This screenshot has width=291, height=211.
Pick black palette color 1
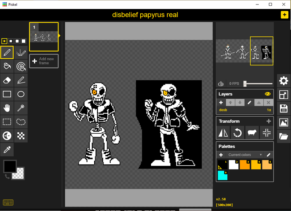point(222,165)
